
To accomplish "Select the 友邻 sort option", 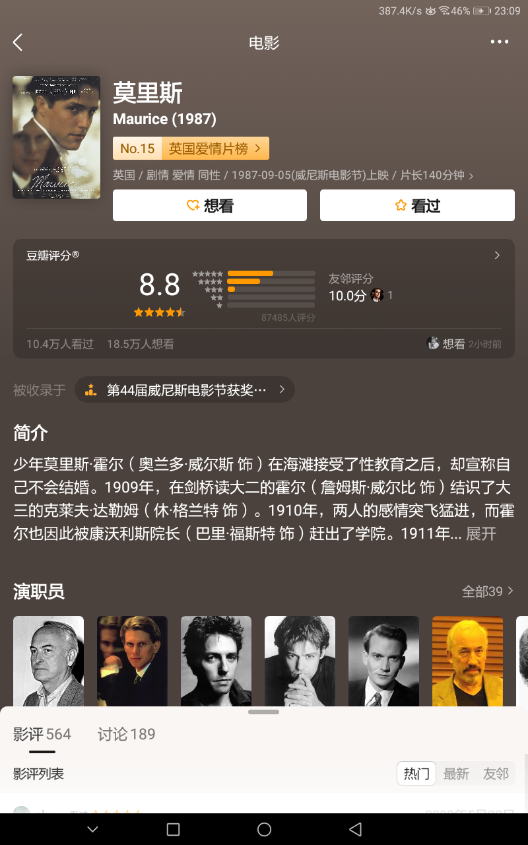I will [496, 774].
